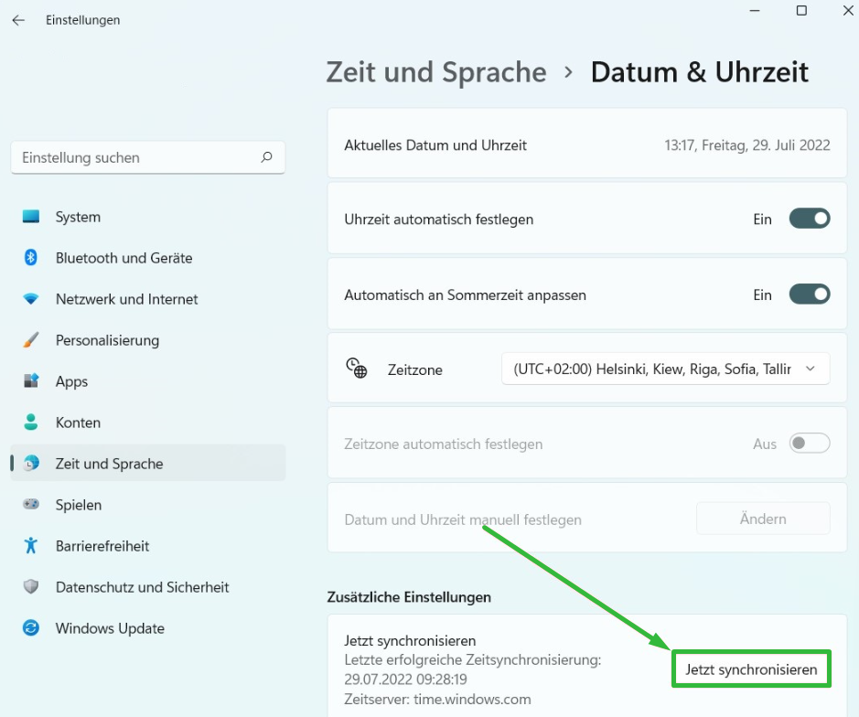Viewport: 859px width, 717px height.
Task: Click the Bluetooth icon in sidebar
Action: pyautogui.click(x=31, y=257)
